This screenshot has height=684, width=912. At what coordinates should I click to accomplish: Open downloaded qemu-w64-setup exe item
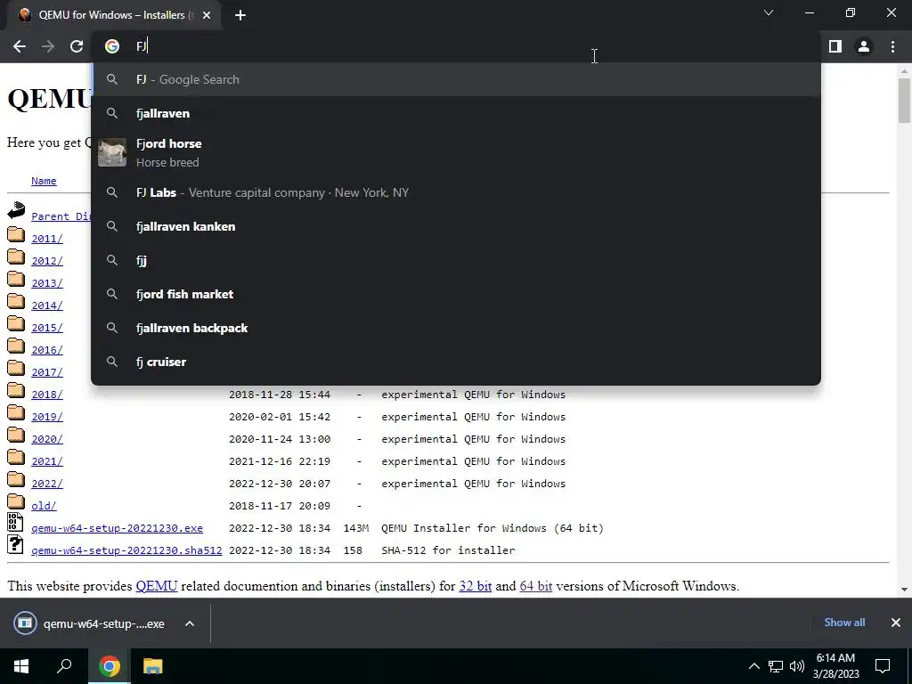tap(90, 623)
